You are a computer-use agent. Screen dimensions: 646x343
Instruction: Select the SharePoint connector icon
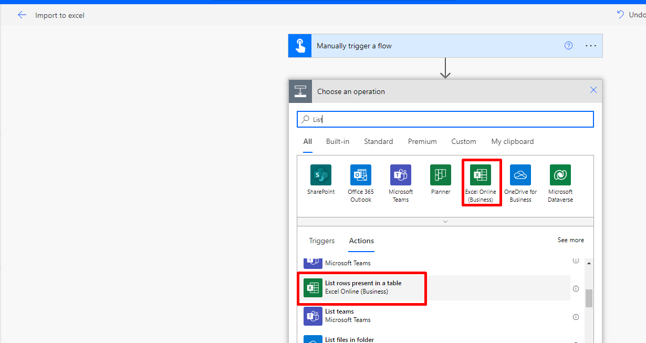320,175
